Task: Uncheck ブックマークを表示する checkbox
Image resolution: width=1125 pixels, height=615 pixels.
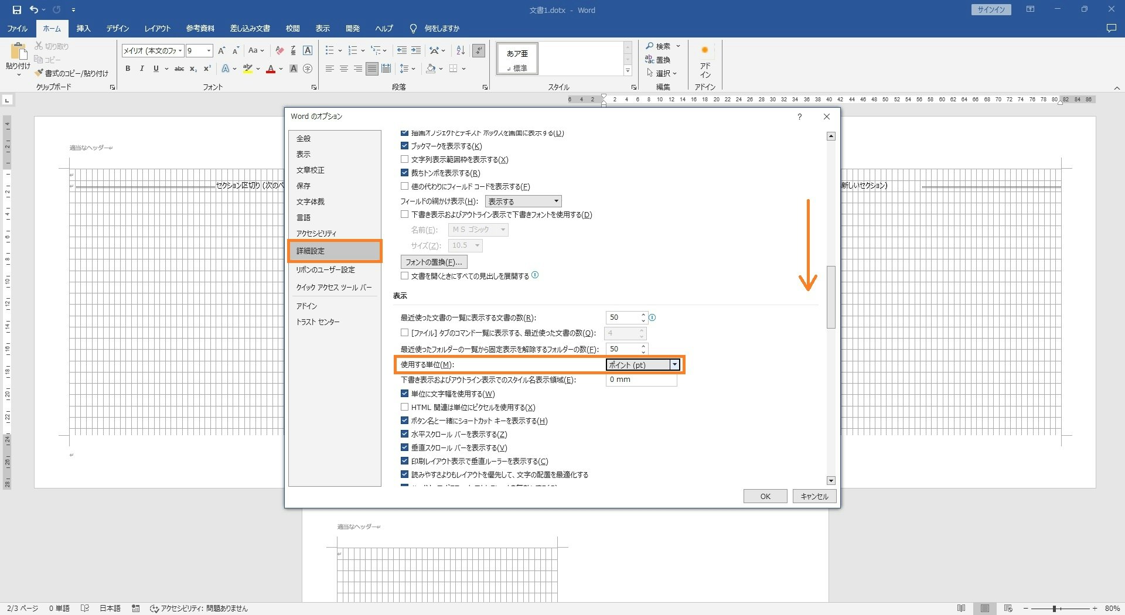Action: point(404,146)
